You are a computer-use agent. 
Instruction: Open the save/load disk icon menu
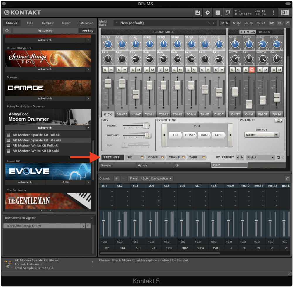coord(197,13)
